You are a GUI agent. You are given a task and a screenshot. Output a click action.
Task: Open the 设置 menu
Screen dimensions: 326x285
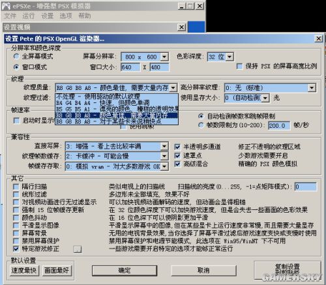click(48, 16)
